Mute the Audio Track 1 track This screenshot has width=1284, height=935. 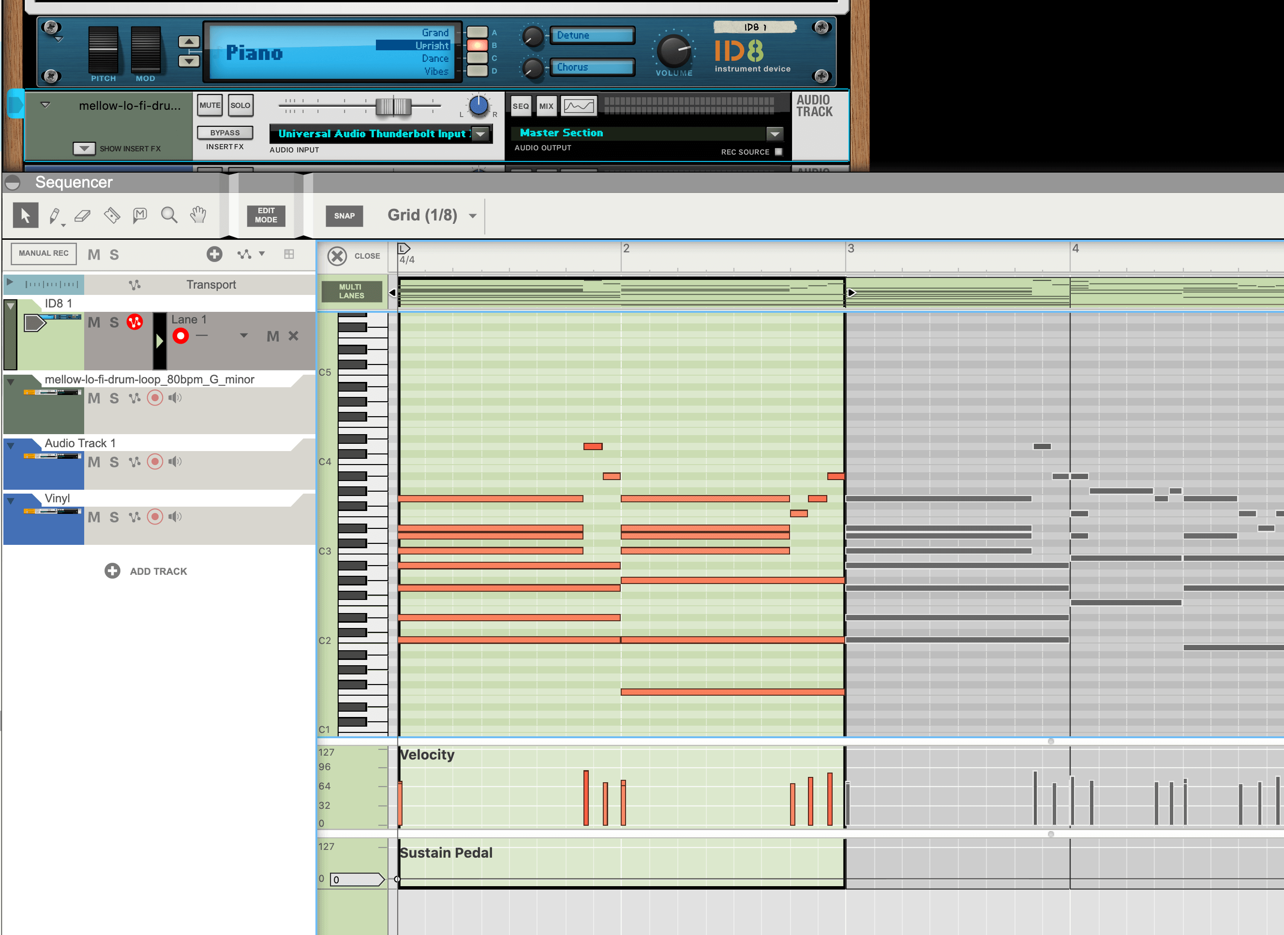click(94, 462)
